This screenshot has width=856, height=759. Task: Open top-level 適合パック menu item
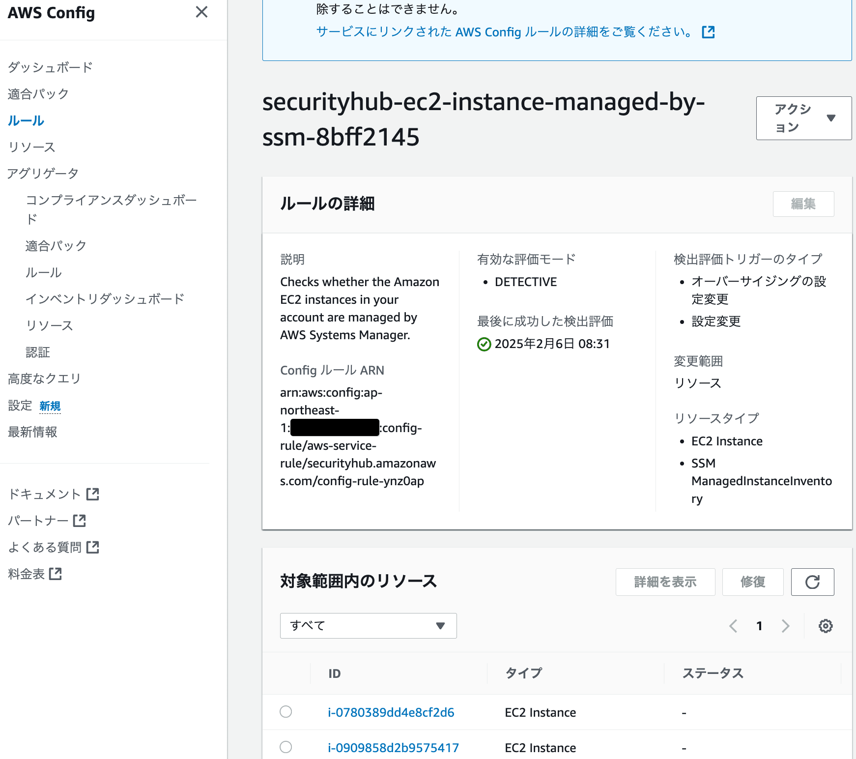tap(38, 94)
